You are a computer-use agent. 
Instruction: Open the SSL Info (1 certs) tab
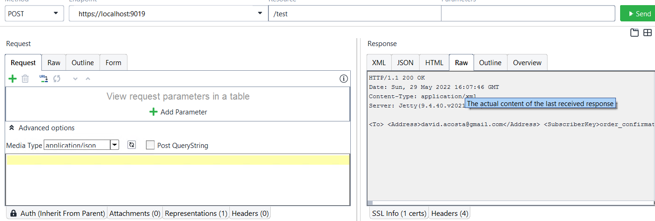[399, 214]
